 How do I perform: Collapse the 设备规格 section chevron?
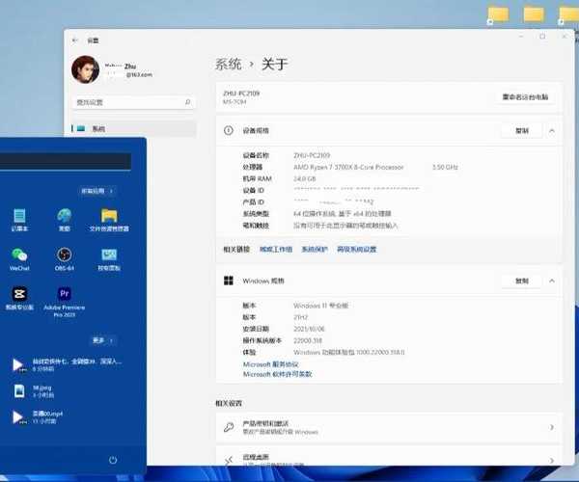[552, 130]
